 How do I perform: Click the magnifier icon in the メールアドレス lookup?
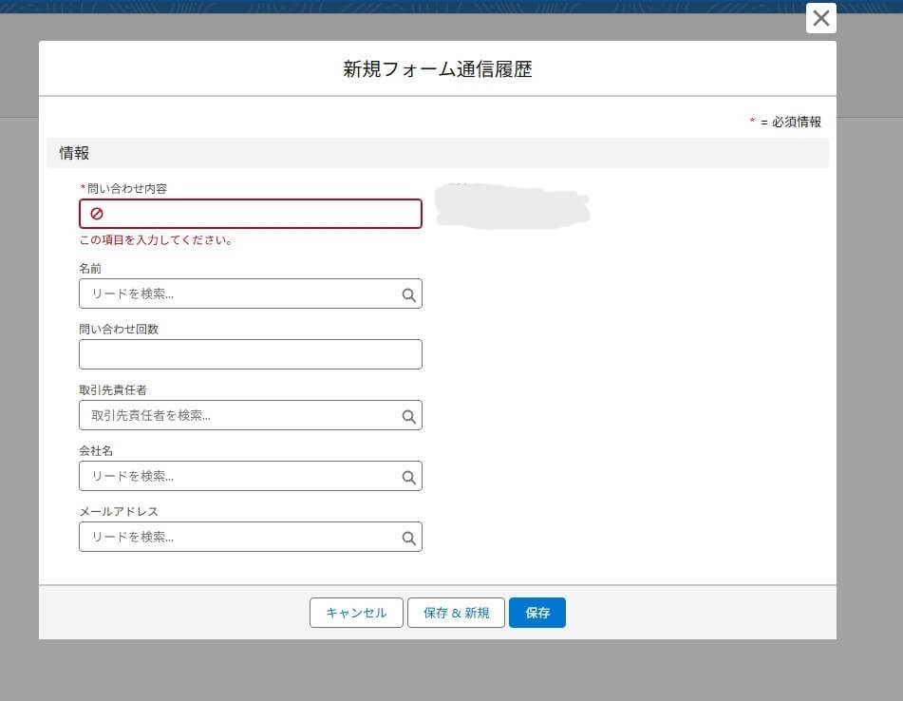[409, 537]
